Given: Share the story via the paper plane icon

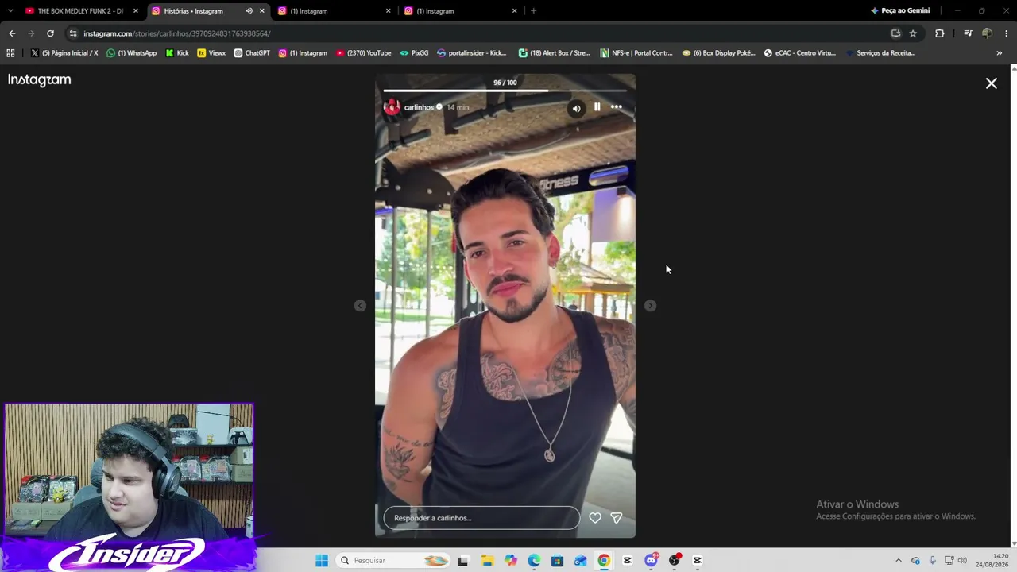Looking at the screenshot, I should 616,518.
